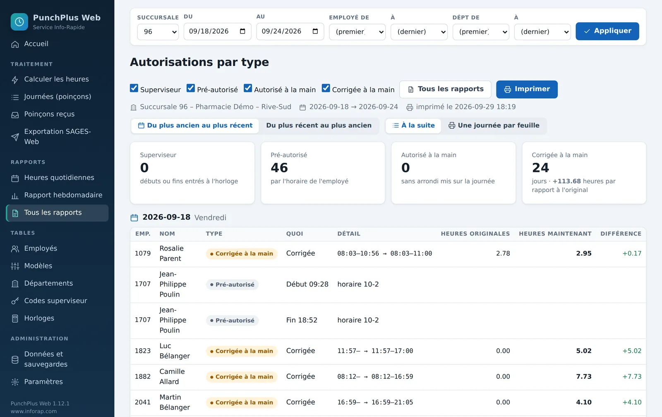Select Du plus récent au plus ancien
This screenshot has width=662, height=417.
[x=319, y=126]
